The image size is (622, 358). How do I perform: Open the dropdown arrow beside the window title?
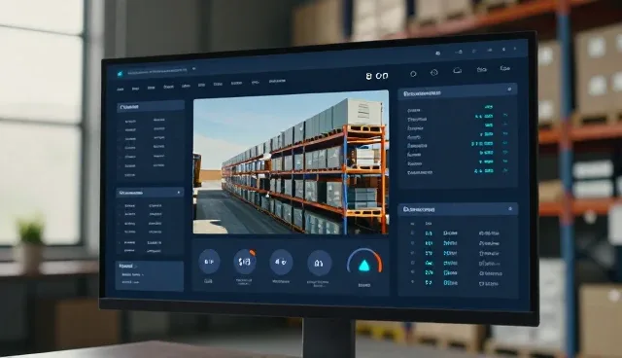pyautogui.click(x=194, y=69)
